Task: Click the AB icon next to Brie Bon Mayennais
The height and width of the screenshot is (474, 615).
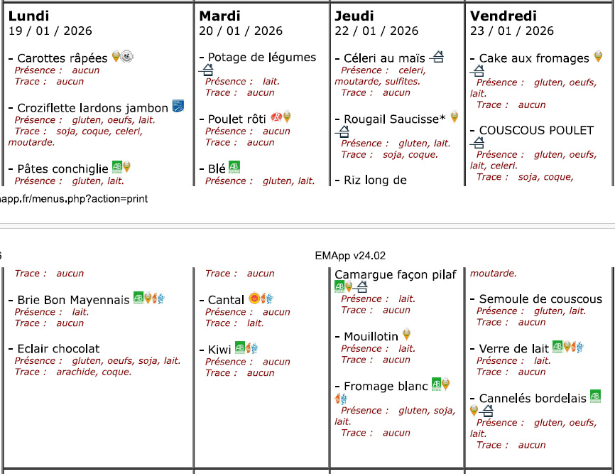Action: click(x=138, y=299)
